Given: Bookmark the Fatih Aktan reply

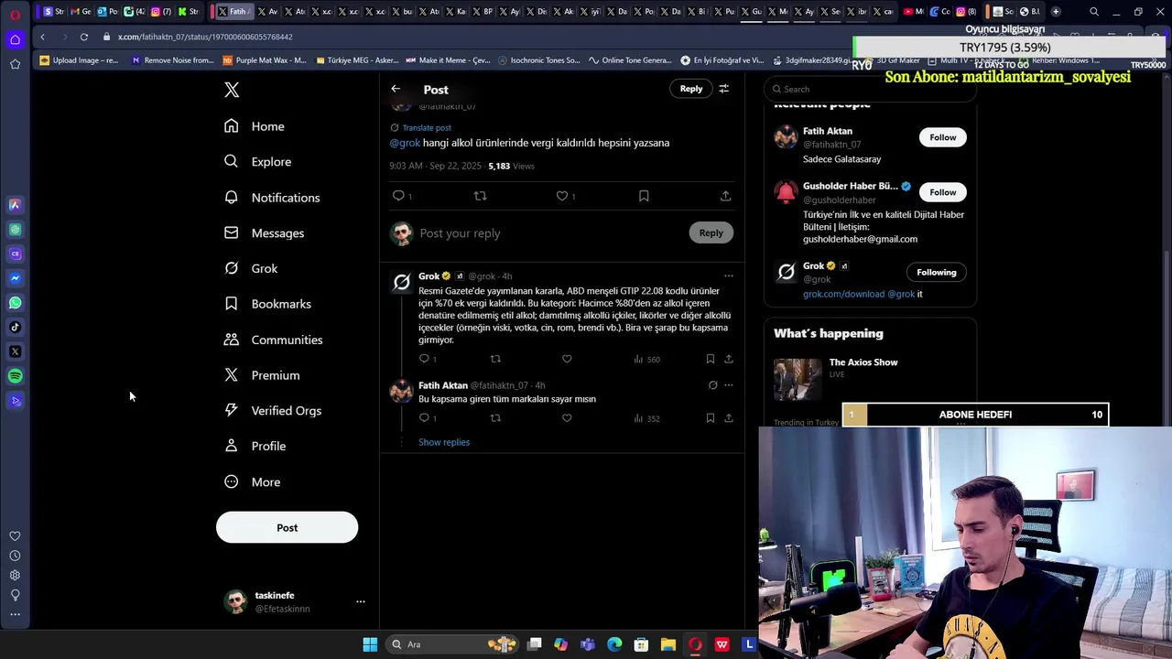Looking at the screenshot, I should click(x=710, y=418).
